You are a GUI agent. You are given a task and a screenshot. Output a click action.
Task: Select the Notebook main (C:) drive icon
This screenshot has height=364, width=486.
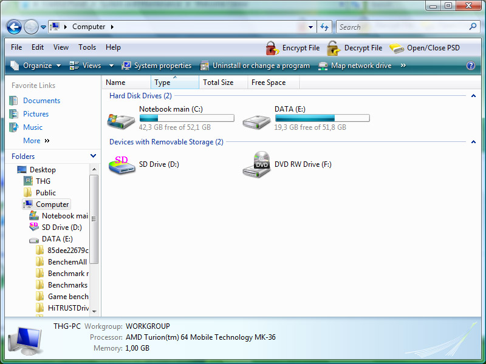(121, 121)
